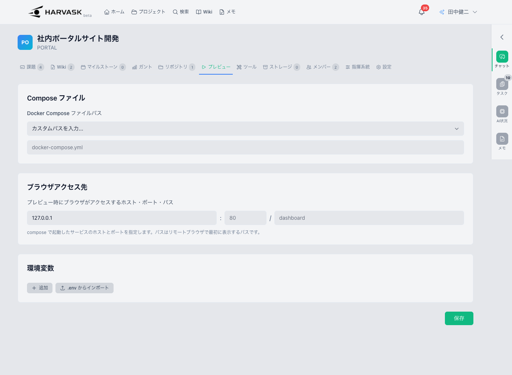The width and height of the screenshot is (512, 375).
Task: Switch to the ガント tab
Action: 142,67
